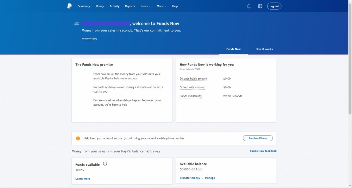Click the Available balance heading
This screenshot has width=352, height=188.
coord(193,164)
